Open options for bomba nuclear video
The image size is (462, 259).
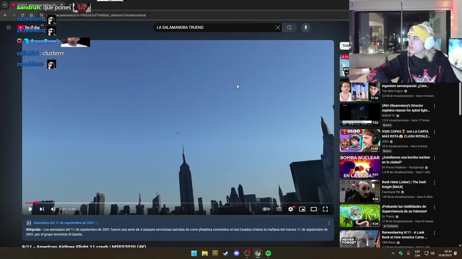435,158
